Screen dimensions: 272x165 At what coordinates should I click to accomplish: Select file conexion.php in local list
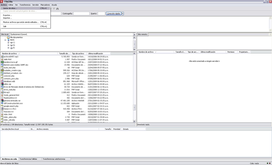point(9,76)
